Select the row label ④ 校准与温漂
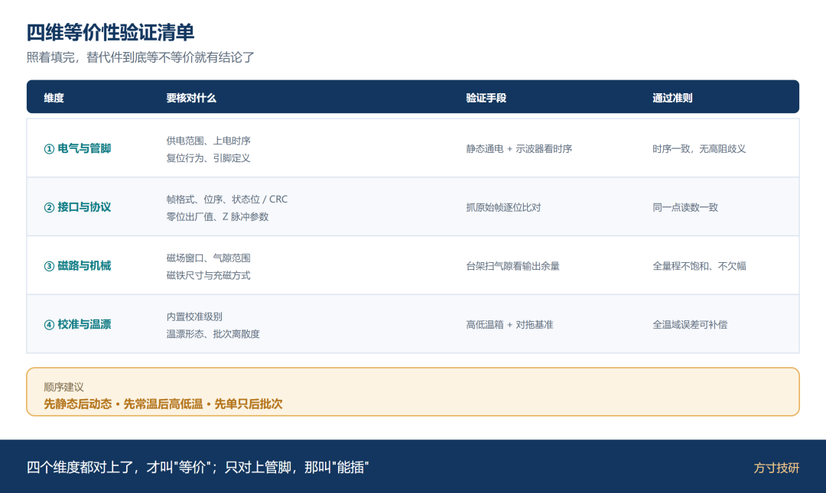826x493 pixels. click(x=77, y=324)
